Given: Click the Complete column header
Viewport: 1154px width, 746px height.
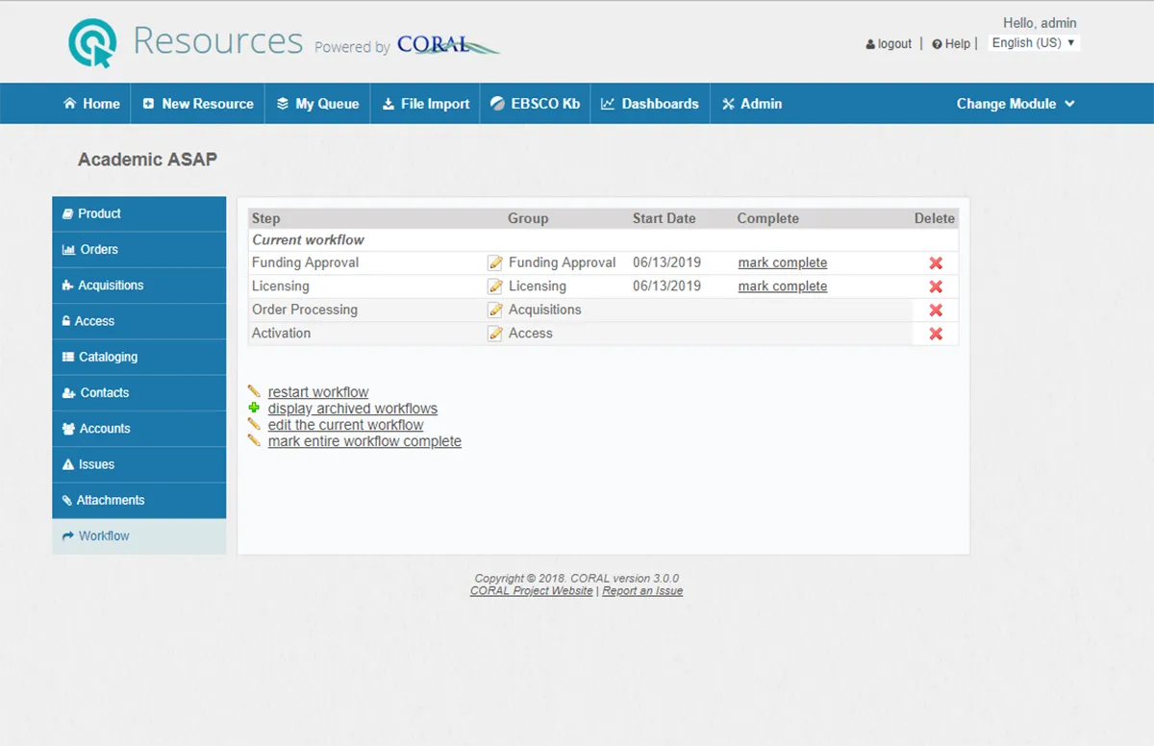Looking at the screenshot, I should pyautogui.click(x=768, y=218).
